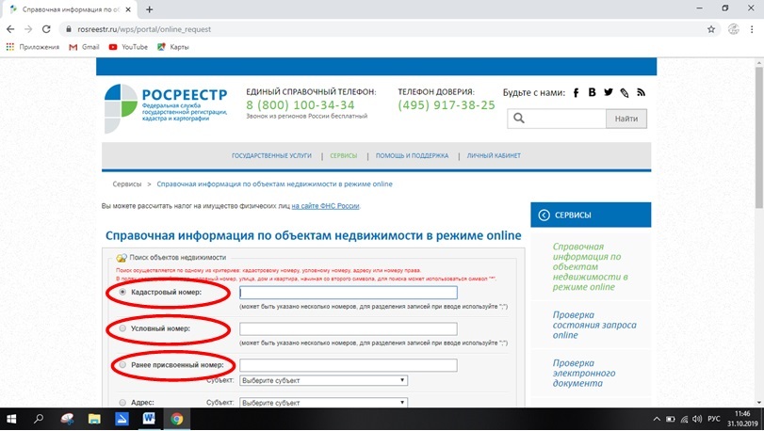
Task: Open Rosreestr Facebook page icon
Action: (x=576, y=92)
